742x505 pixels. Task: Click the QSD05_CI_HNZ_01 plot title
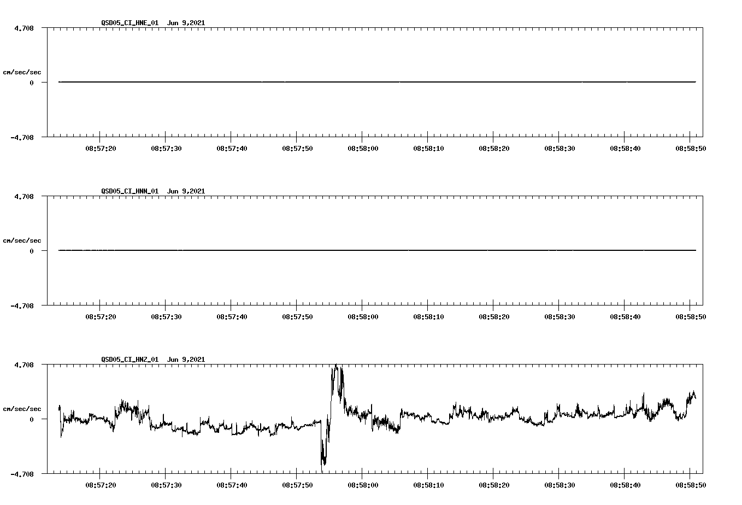[153, 359]
